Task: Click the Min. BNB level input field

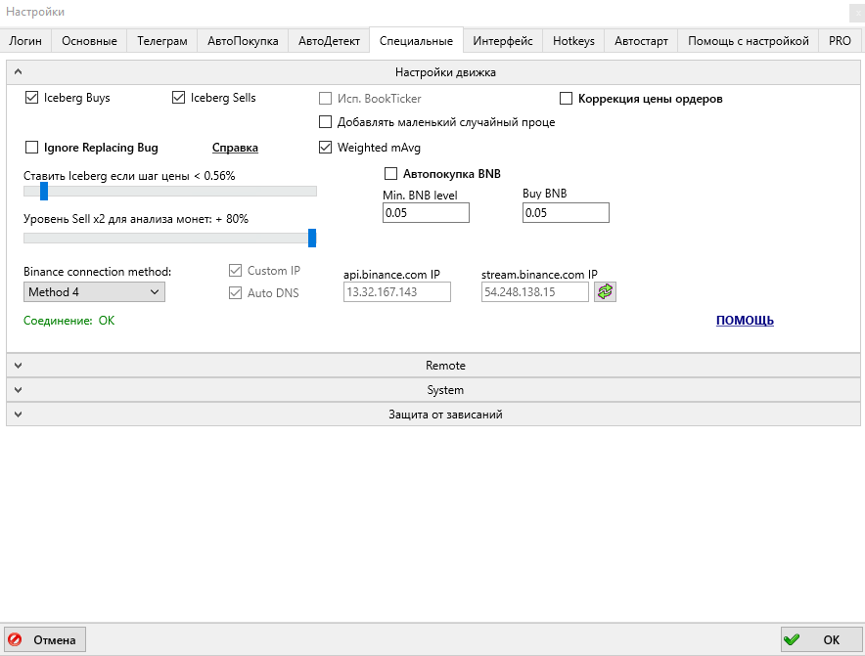Action: click(426, 212)
